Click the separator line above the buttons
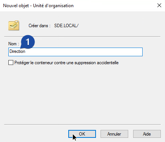The height and width of the screenshot is (142, 165). click(82, 124)
